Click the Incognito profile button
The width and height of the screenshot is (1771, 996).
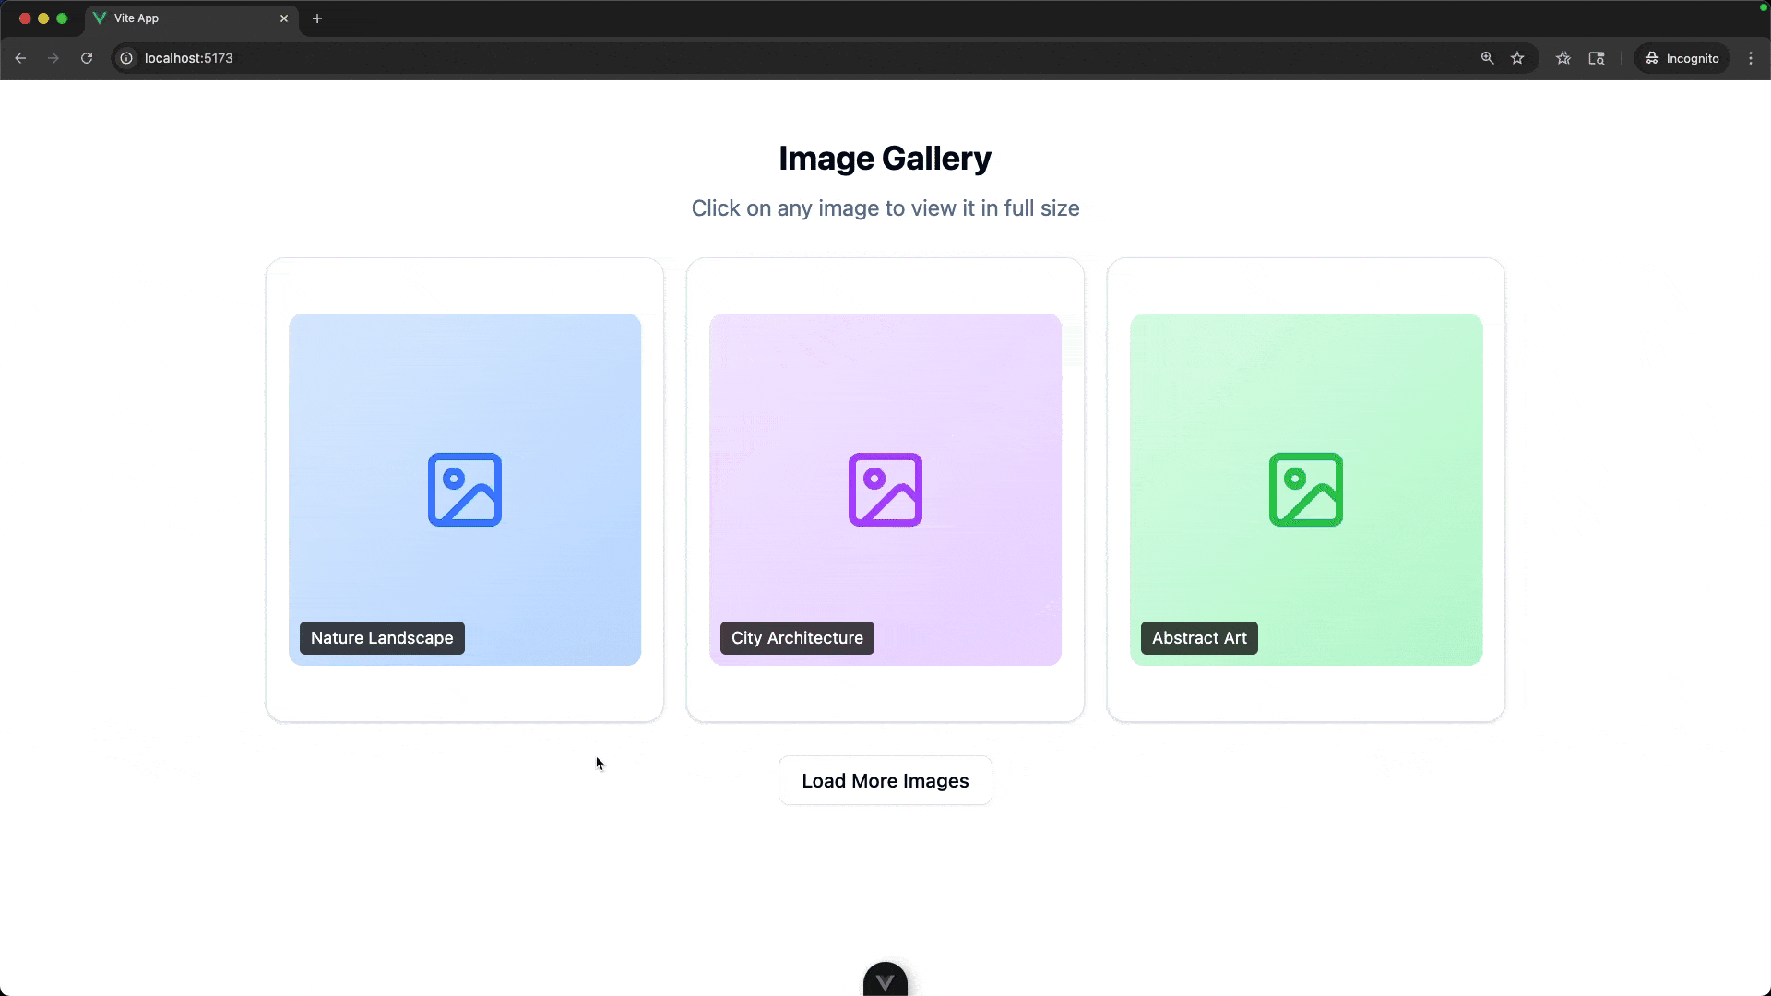(x=1682, y=58)
